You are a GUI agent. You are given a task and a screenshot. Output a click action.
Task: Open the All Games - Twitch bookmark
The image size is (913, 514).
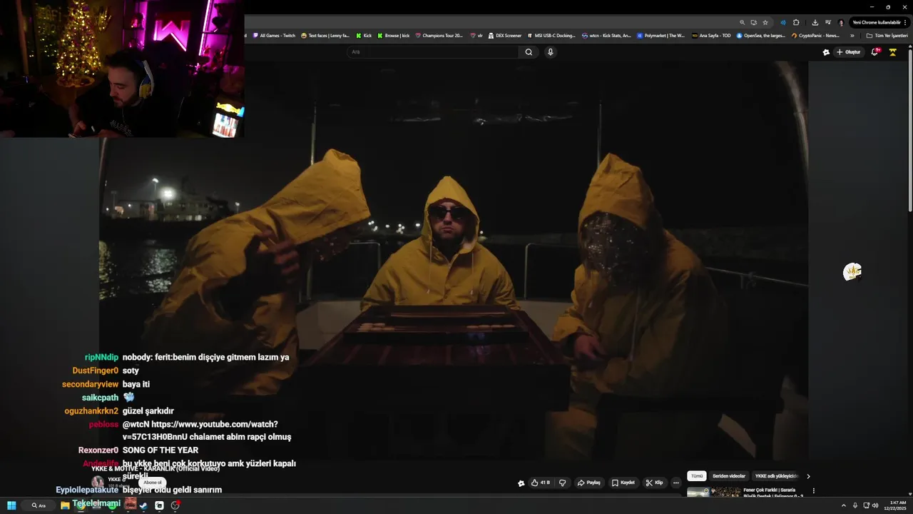tap(274, 35)
